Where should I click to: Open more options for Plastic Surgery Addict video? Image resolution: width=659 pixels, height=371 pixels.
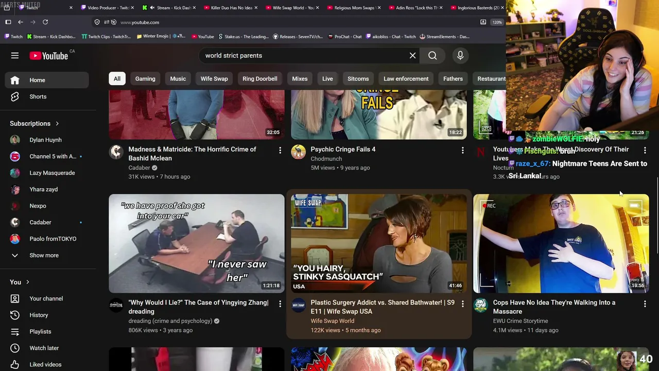[462, 303]
